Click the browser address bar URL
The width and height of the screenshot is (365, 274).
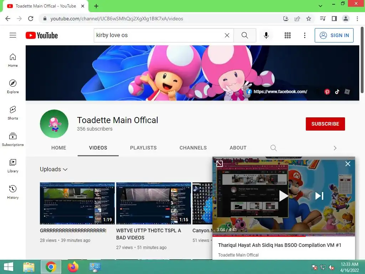click(x=117, y=19)
